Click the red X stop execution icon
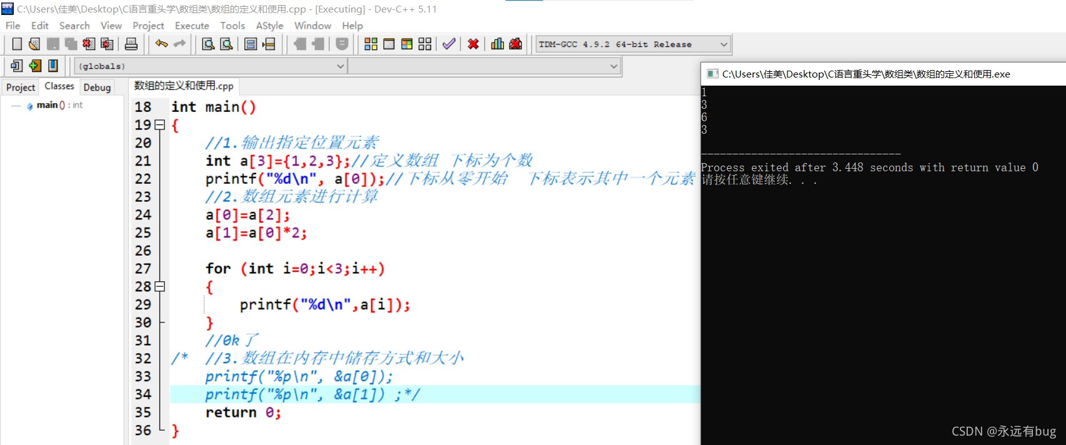The height and width of the screenshot is (445, 1066). (473, 44)
